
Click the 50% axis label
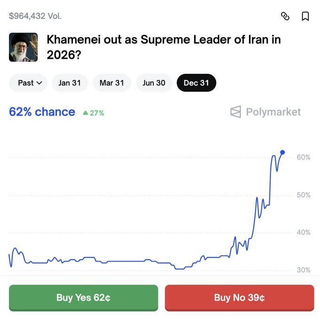304,195
